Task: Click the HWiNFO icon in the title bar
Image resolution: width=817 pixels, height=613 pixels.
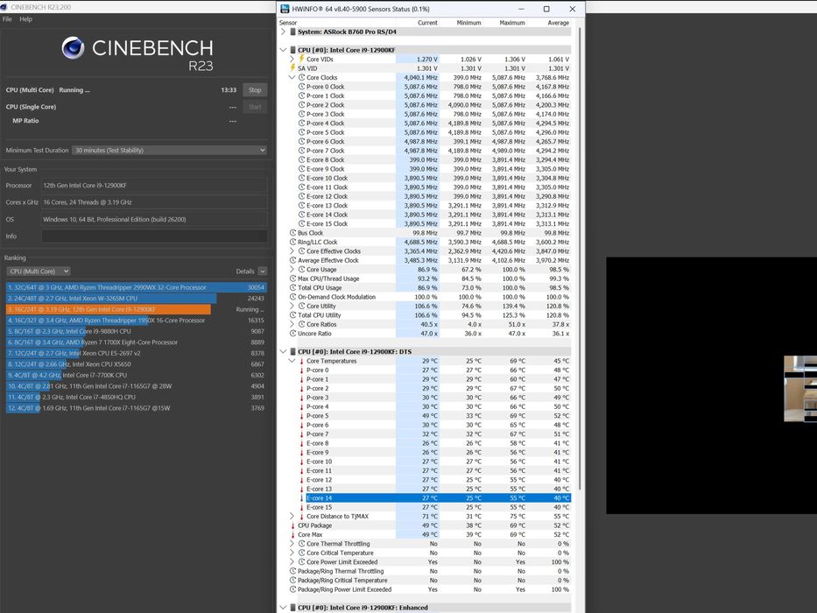Action: coord(285,9)
